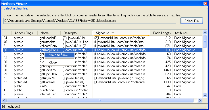Select the getDoclitPar... method name cell
209x110 pixels.
tap(49, 70)
